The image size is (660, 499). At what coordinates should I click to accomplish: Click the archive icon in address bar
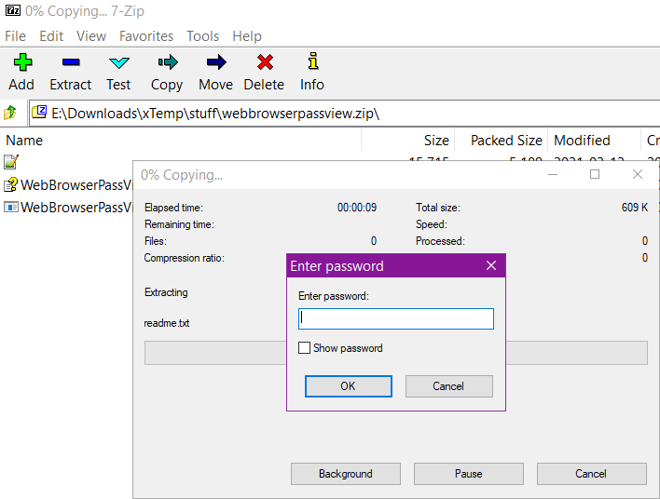pyautogui.click(x=39, y=112)
